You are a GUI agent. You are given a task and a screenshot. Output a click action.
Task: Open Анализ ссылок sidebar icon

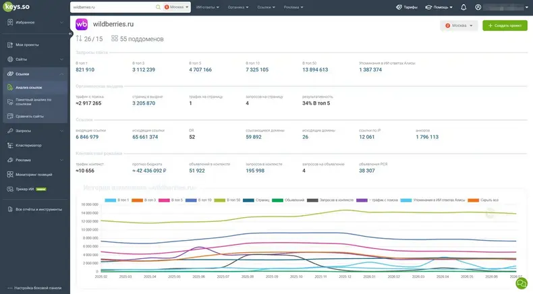coord(10,88)
